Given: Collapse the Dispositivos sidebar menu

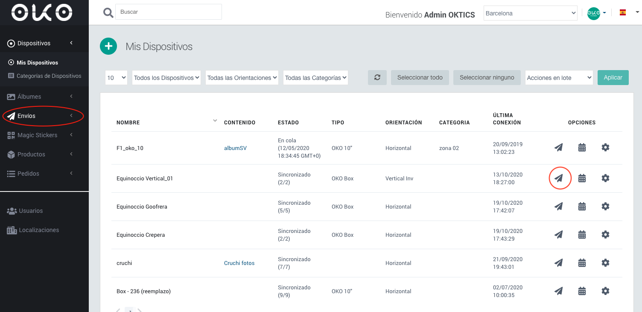Looking at the screenshot, I should pyautogui.click(x=44, y=43).
